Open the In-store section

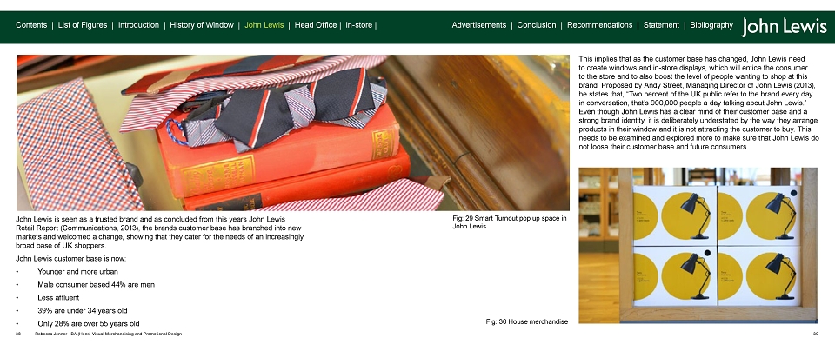(359, 25)
